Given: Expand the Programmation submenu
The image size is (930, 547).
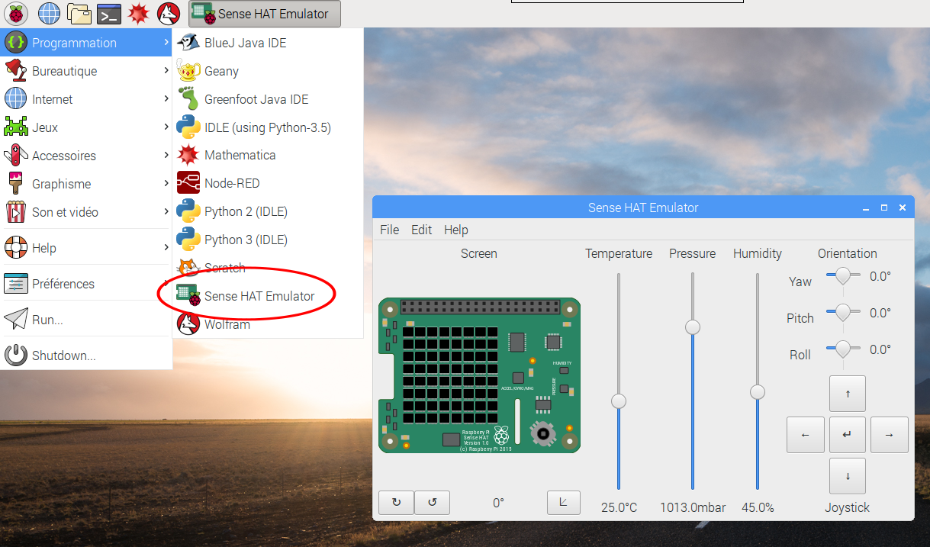Looking at the screenshot, I should tap(86, 43).
